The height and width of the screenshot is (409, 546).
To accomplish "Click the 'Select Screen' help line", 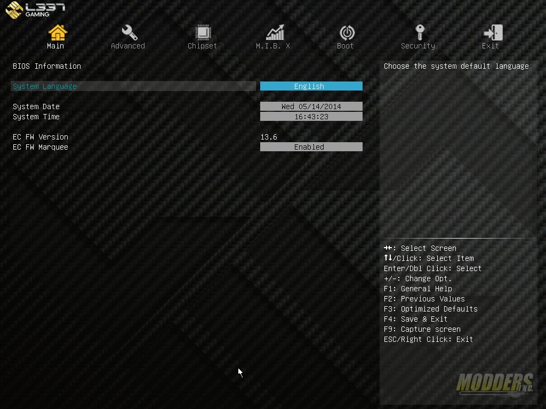I will pos(420,248).
